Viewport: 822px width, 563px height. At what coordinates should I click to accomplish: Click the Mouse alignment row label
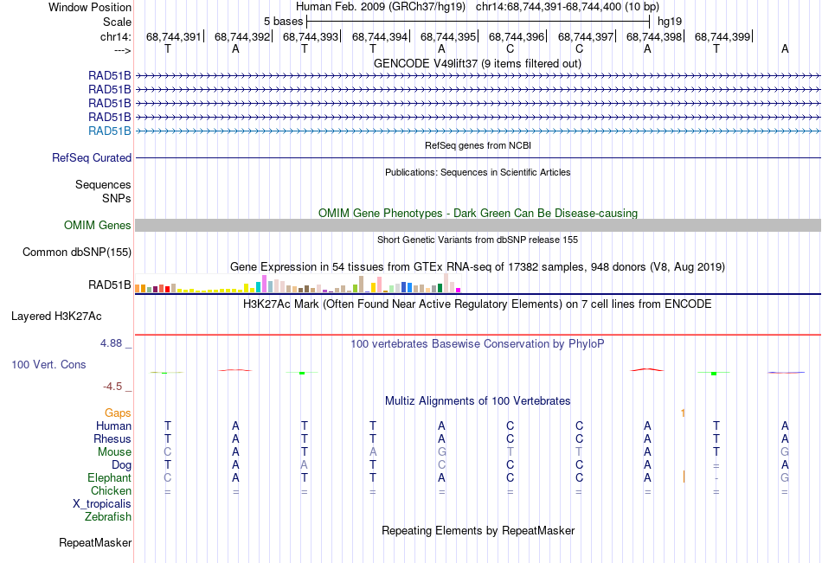click(x=114, y=451)
